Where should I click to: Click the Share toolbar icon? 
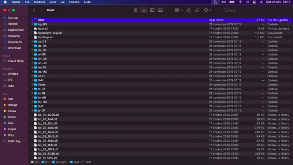(189, 10)
